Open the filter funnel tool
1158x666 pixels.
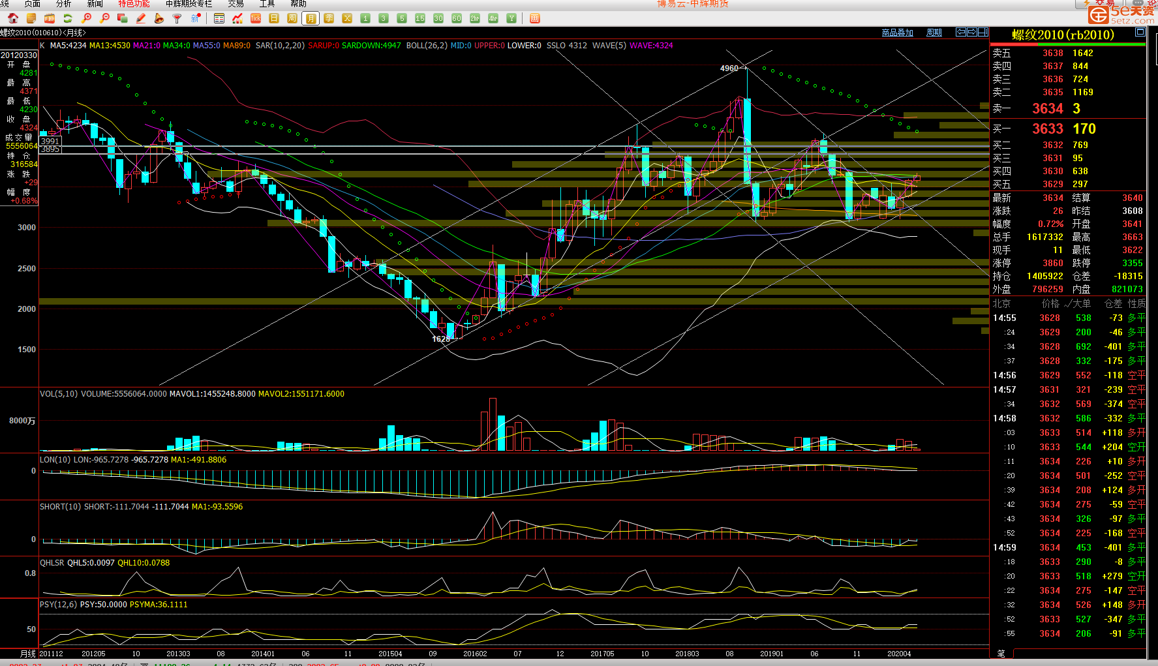[x=177, y=18]
